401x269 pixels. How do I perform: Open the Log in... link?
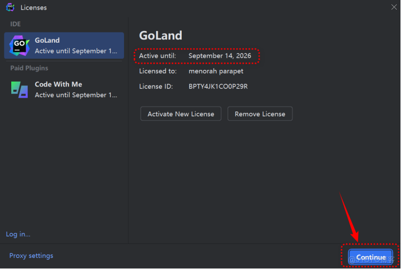[18, 234]
